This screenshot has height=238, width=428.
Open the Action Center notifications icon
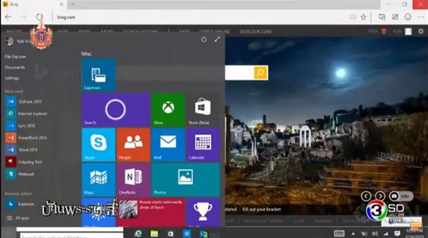coord(397,233)
